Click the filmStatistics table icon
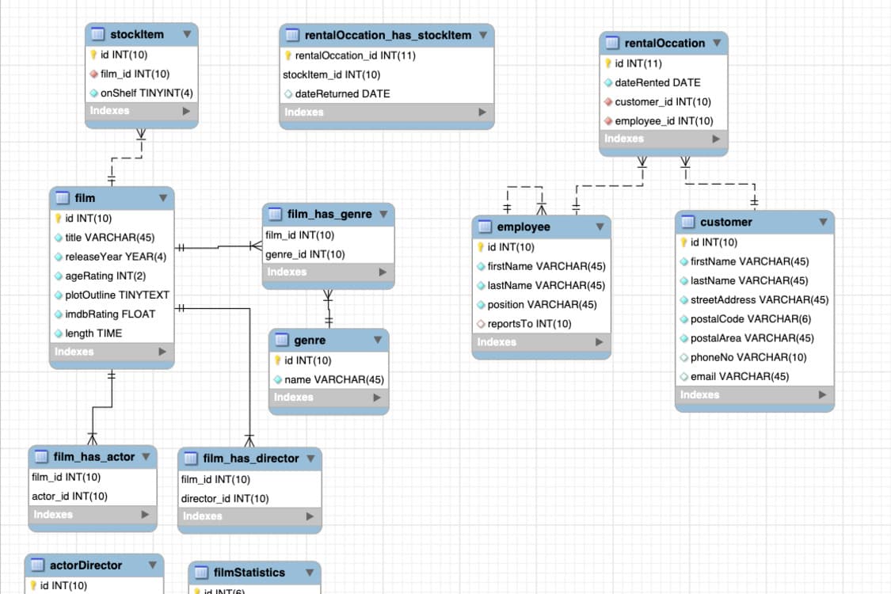The height and width of the screenshot is (594, 891). (201, 573)
